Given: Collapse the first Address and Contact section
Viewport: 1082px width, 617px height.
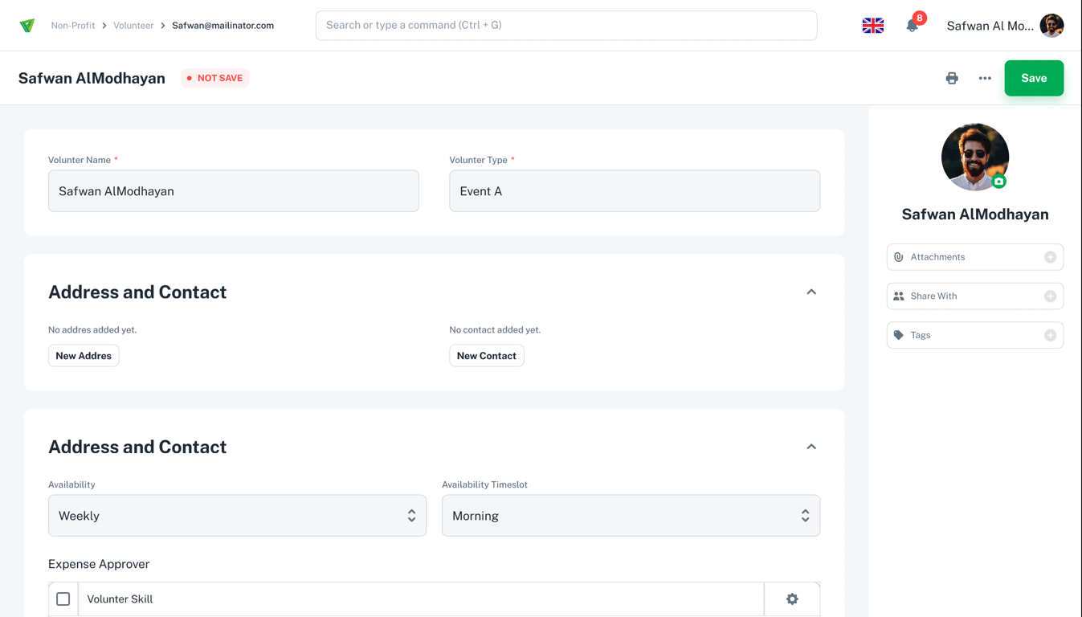Looking at the screenshot, I should (811, 292).
